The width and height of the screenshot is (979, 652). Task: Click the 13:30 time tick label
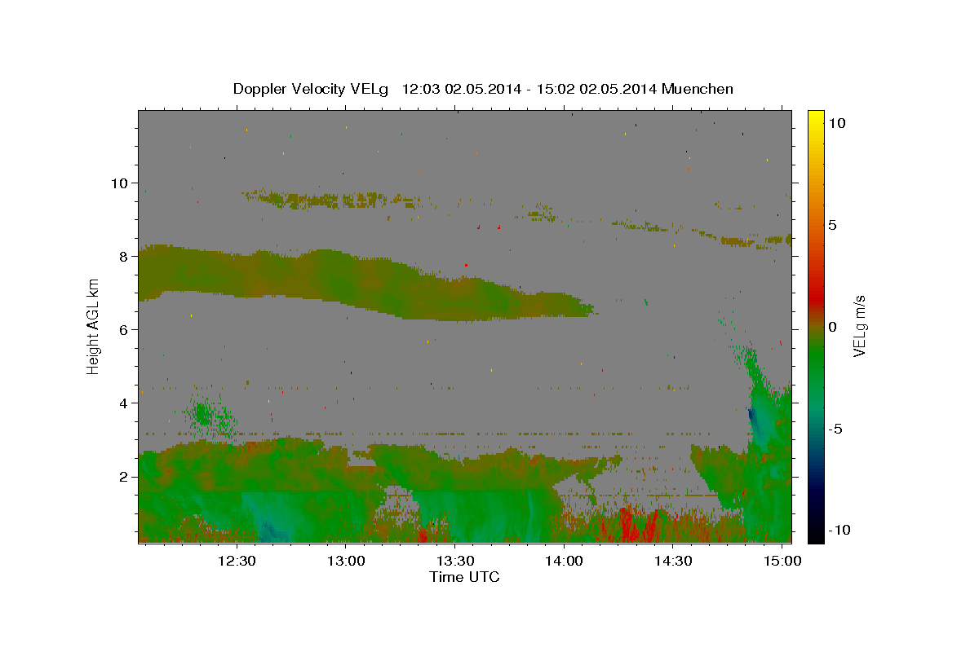(x=454, y=561)
